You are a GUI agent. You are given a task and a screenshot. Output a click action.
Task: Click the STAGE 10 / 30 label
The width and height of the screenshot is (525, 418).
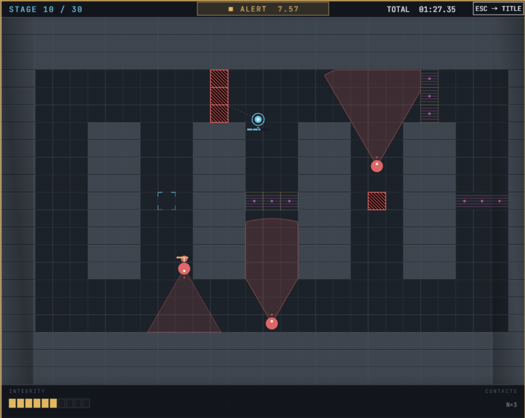46,9
